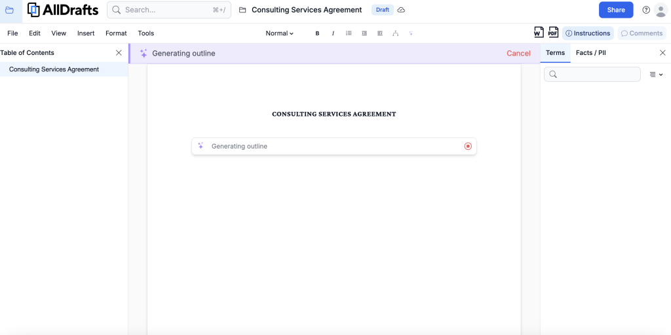Open the Insert menu
671x335 pixels.
coord(86,33)
